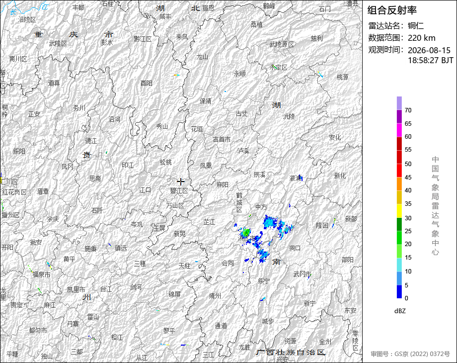
Task: Click the 组合反射率 title text
Action: click(392, 10)
